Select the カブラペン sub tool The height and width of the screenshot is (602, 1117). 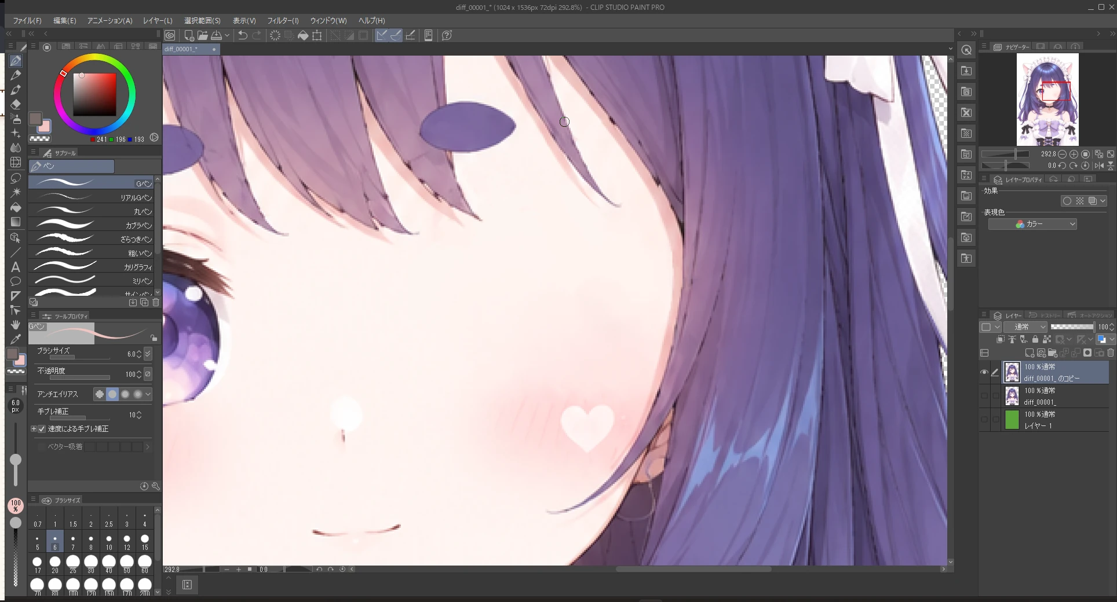pyautogui.click(x=91, y=225)
